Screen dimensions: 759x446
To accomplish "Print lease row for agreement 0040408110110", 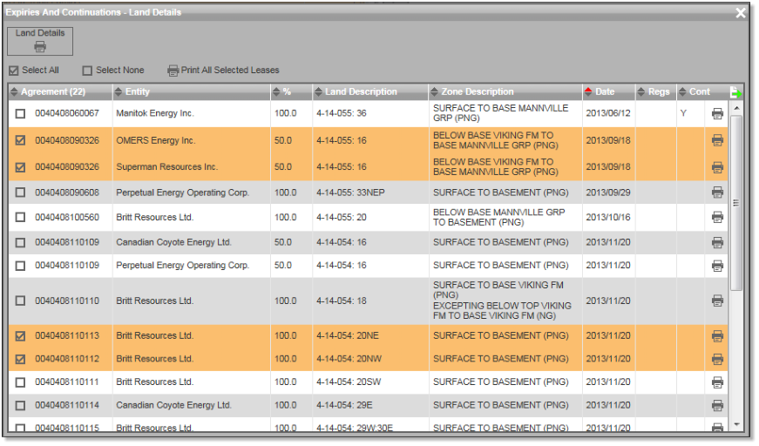I will 717,301.
